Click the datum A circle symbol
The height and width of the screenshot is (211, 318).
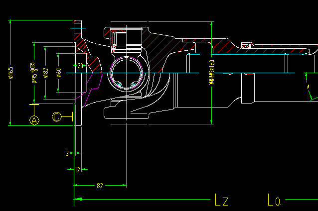tap(34, 120)
